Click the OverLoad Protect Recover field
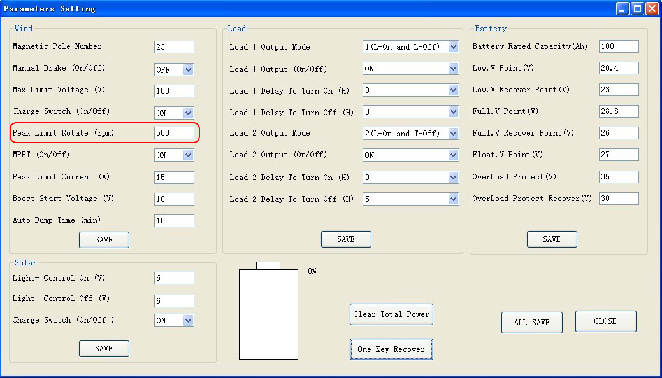Screen dimensions: 662x378 pyautogui.click(x=619, y=199)
